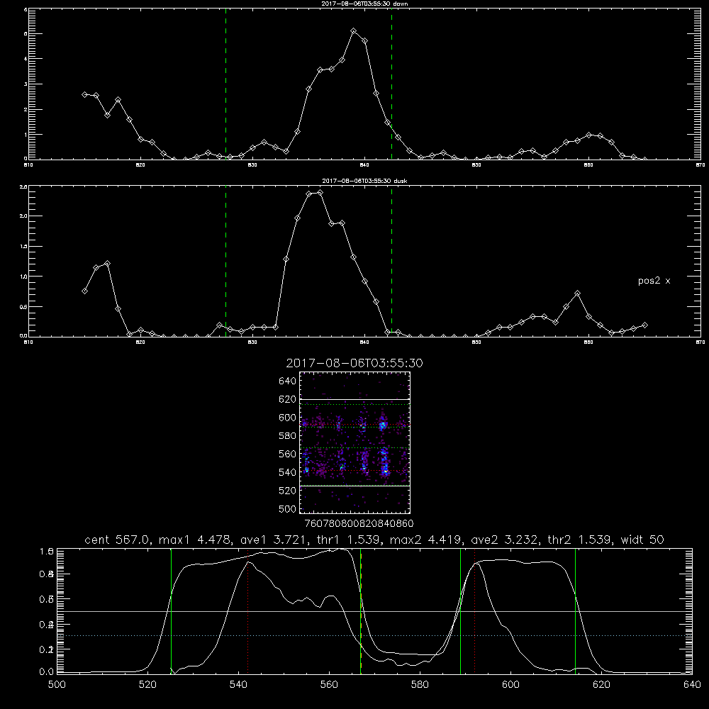Click the bottom plot's green-yellow center line near 567
709x709 pixels.
pyautogui.click(x=361, y=611)
